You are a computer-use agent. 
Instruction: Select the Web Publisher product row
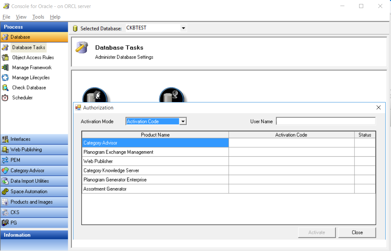point(155,161)
